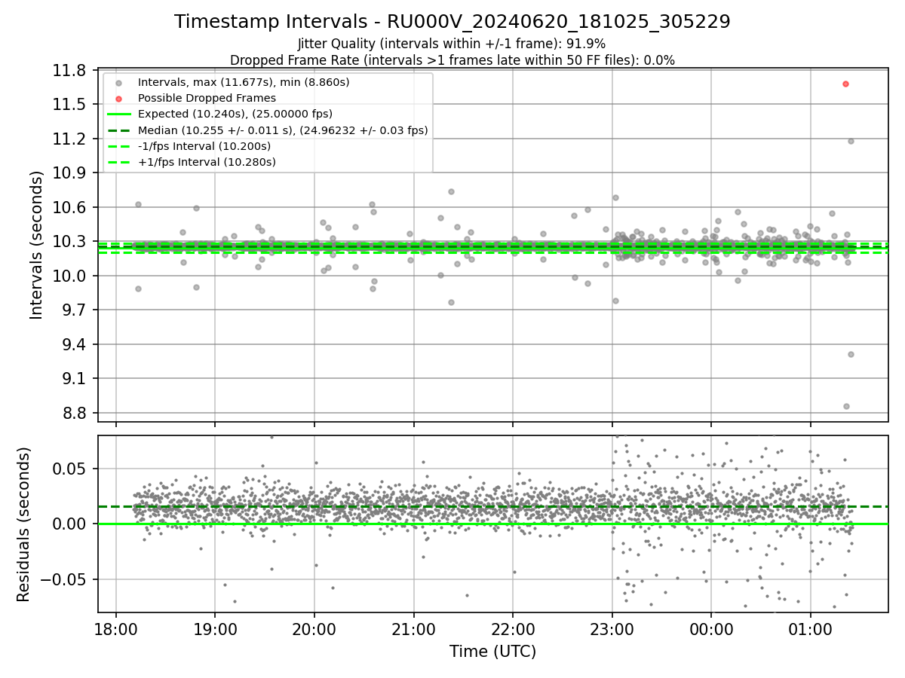Click the '9.4' y-axis tick label
Image resolution: width=905 pixels, height=678 pixels.
[74, 344]
